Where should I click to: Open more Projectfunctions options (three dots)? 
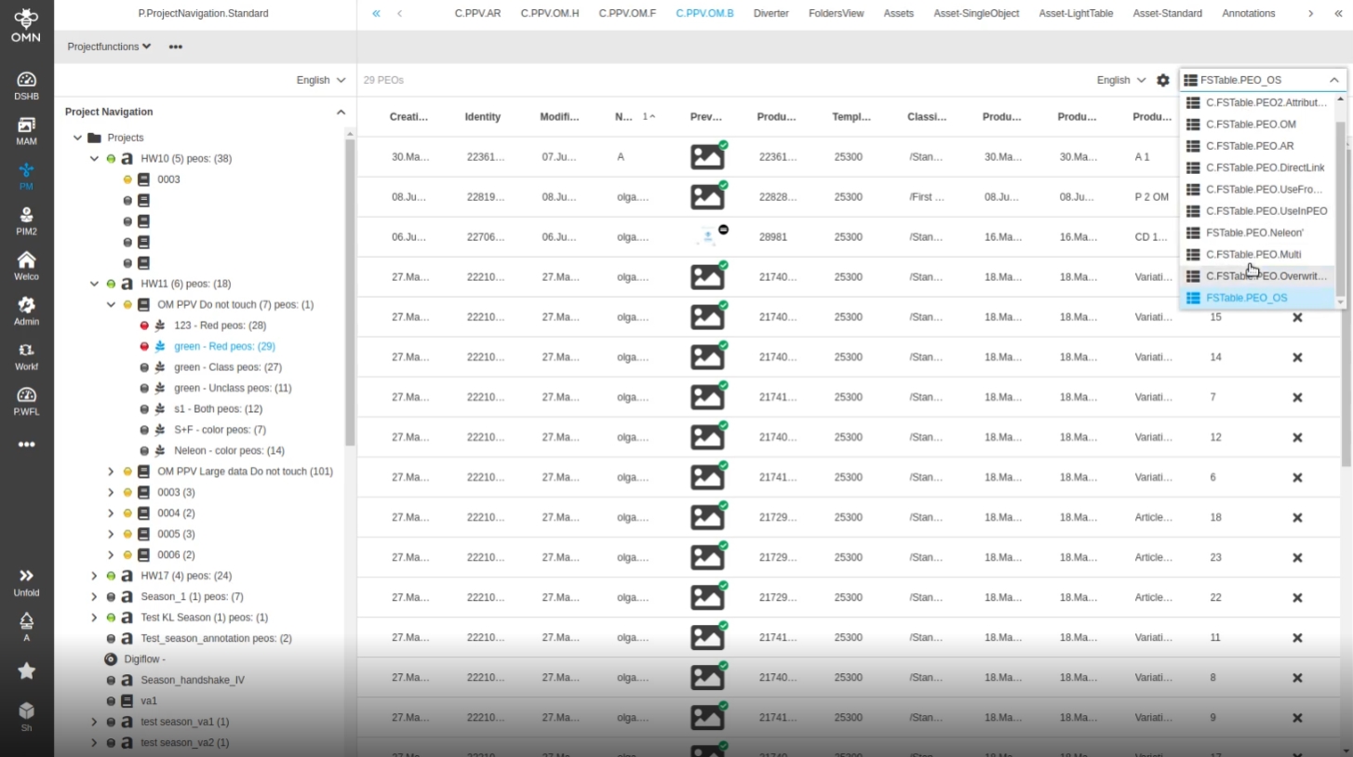176,46
